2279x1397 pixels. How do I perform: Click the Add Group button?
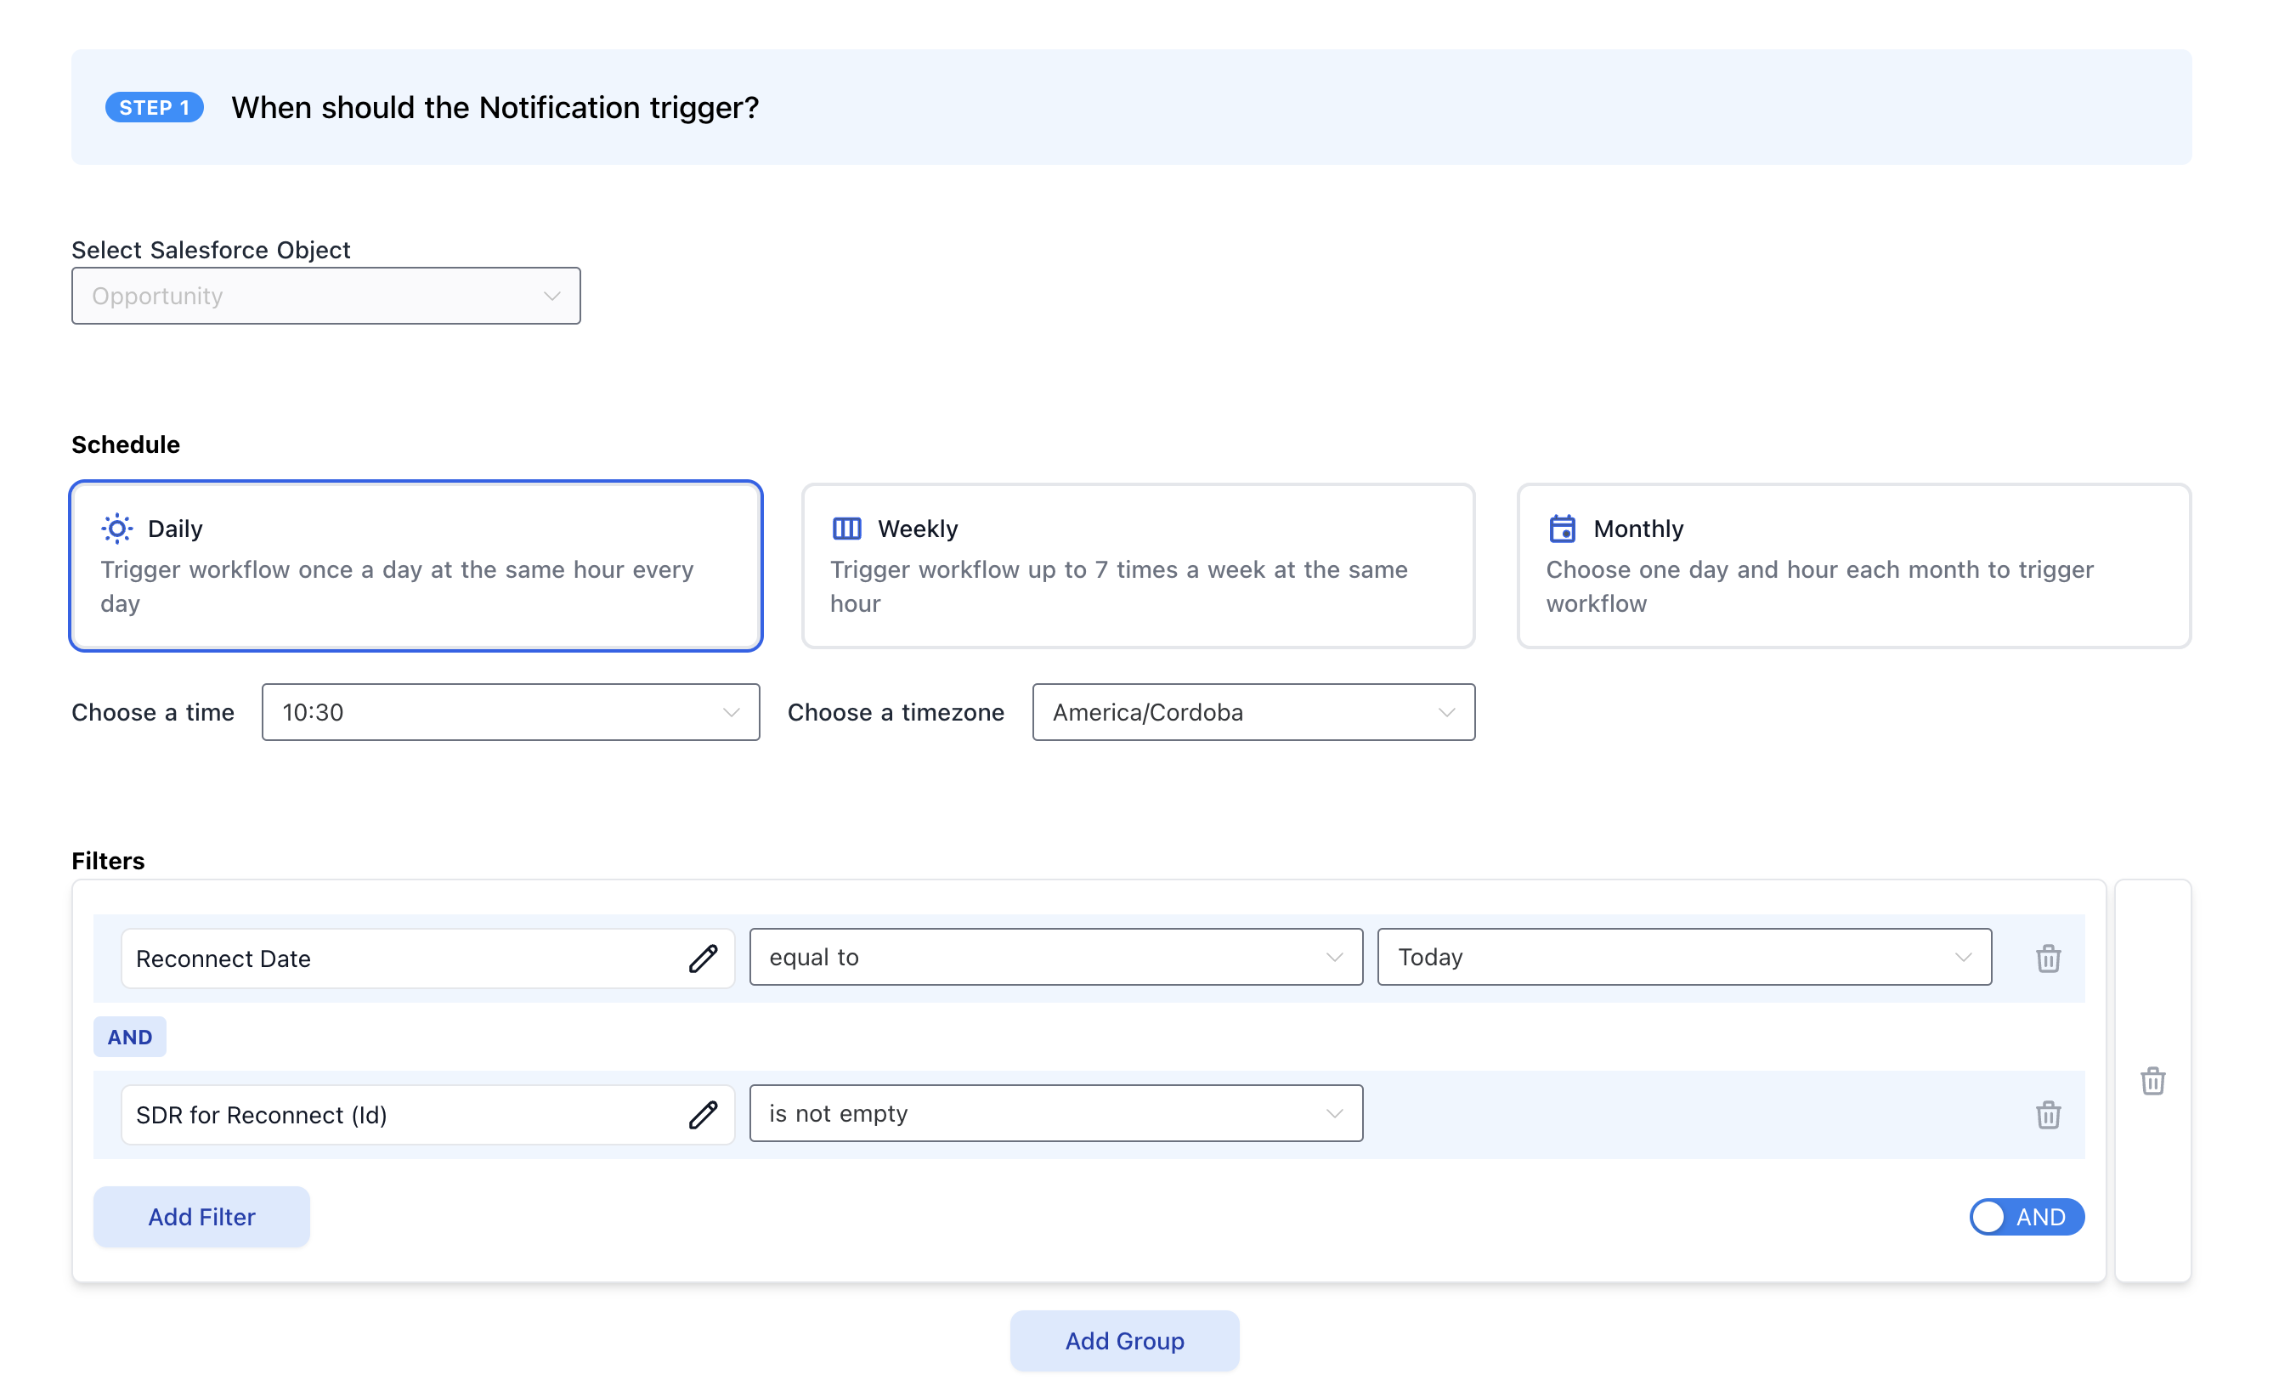[x=1123, y=1341]
